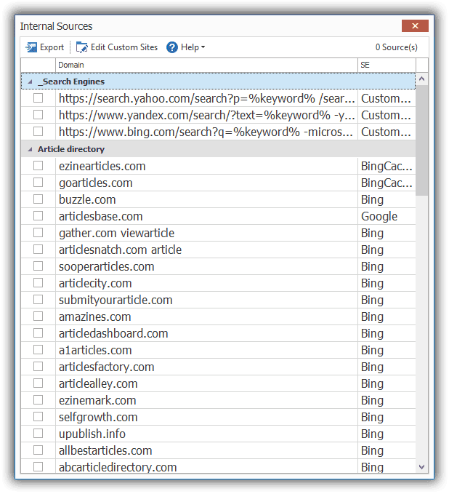The image size is (449, 494).
Task: Click the articlealley.com domain text
Action: click(x=98, y=383)
